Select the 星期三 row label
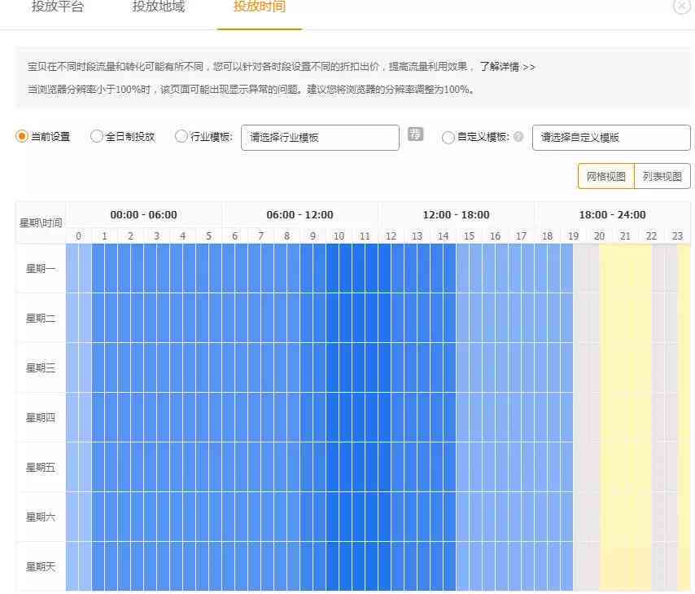The image size is (695, 594). pos(41,367)
